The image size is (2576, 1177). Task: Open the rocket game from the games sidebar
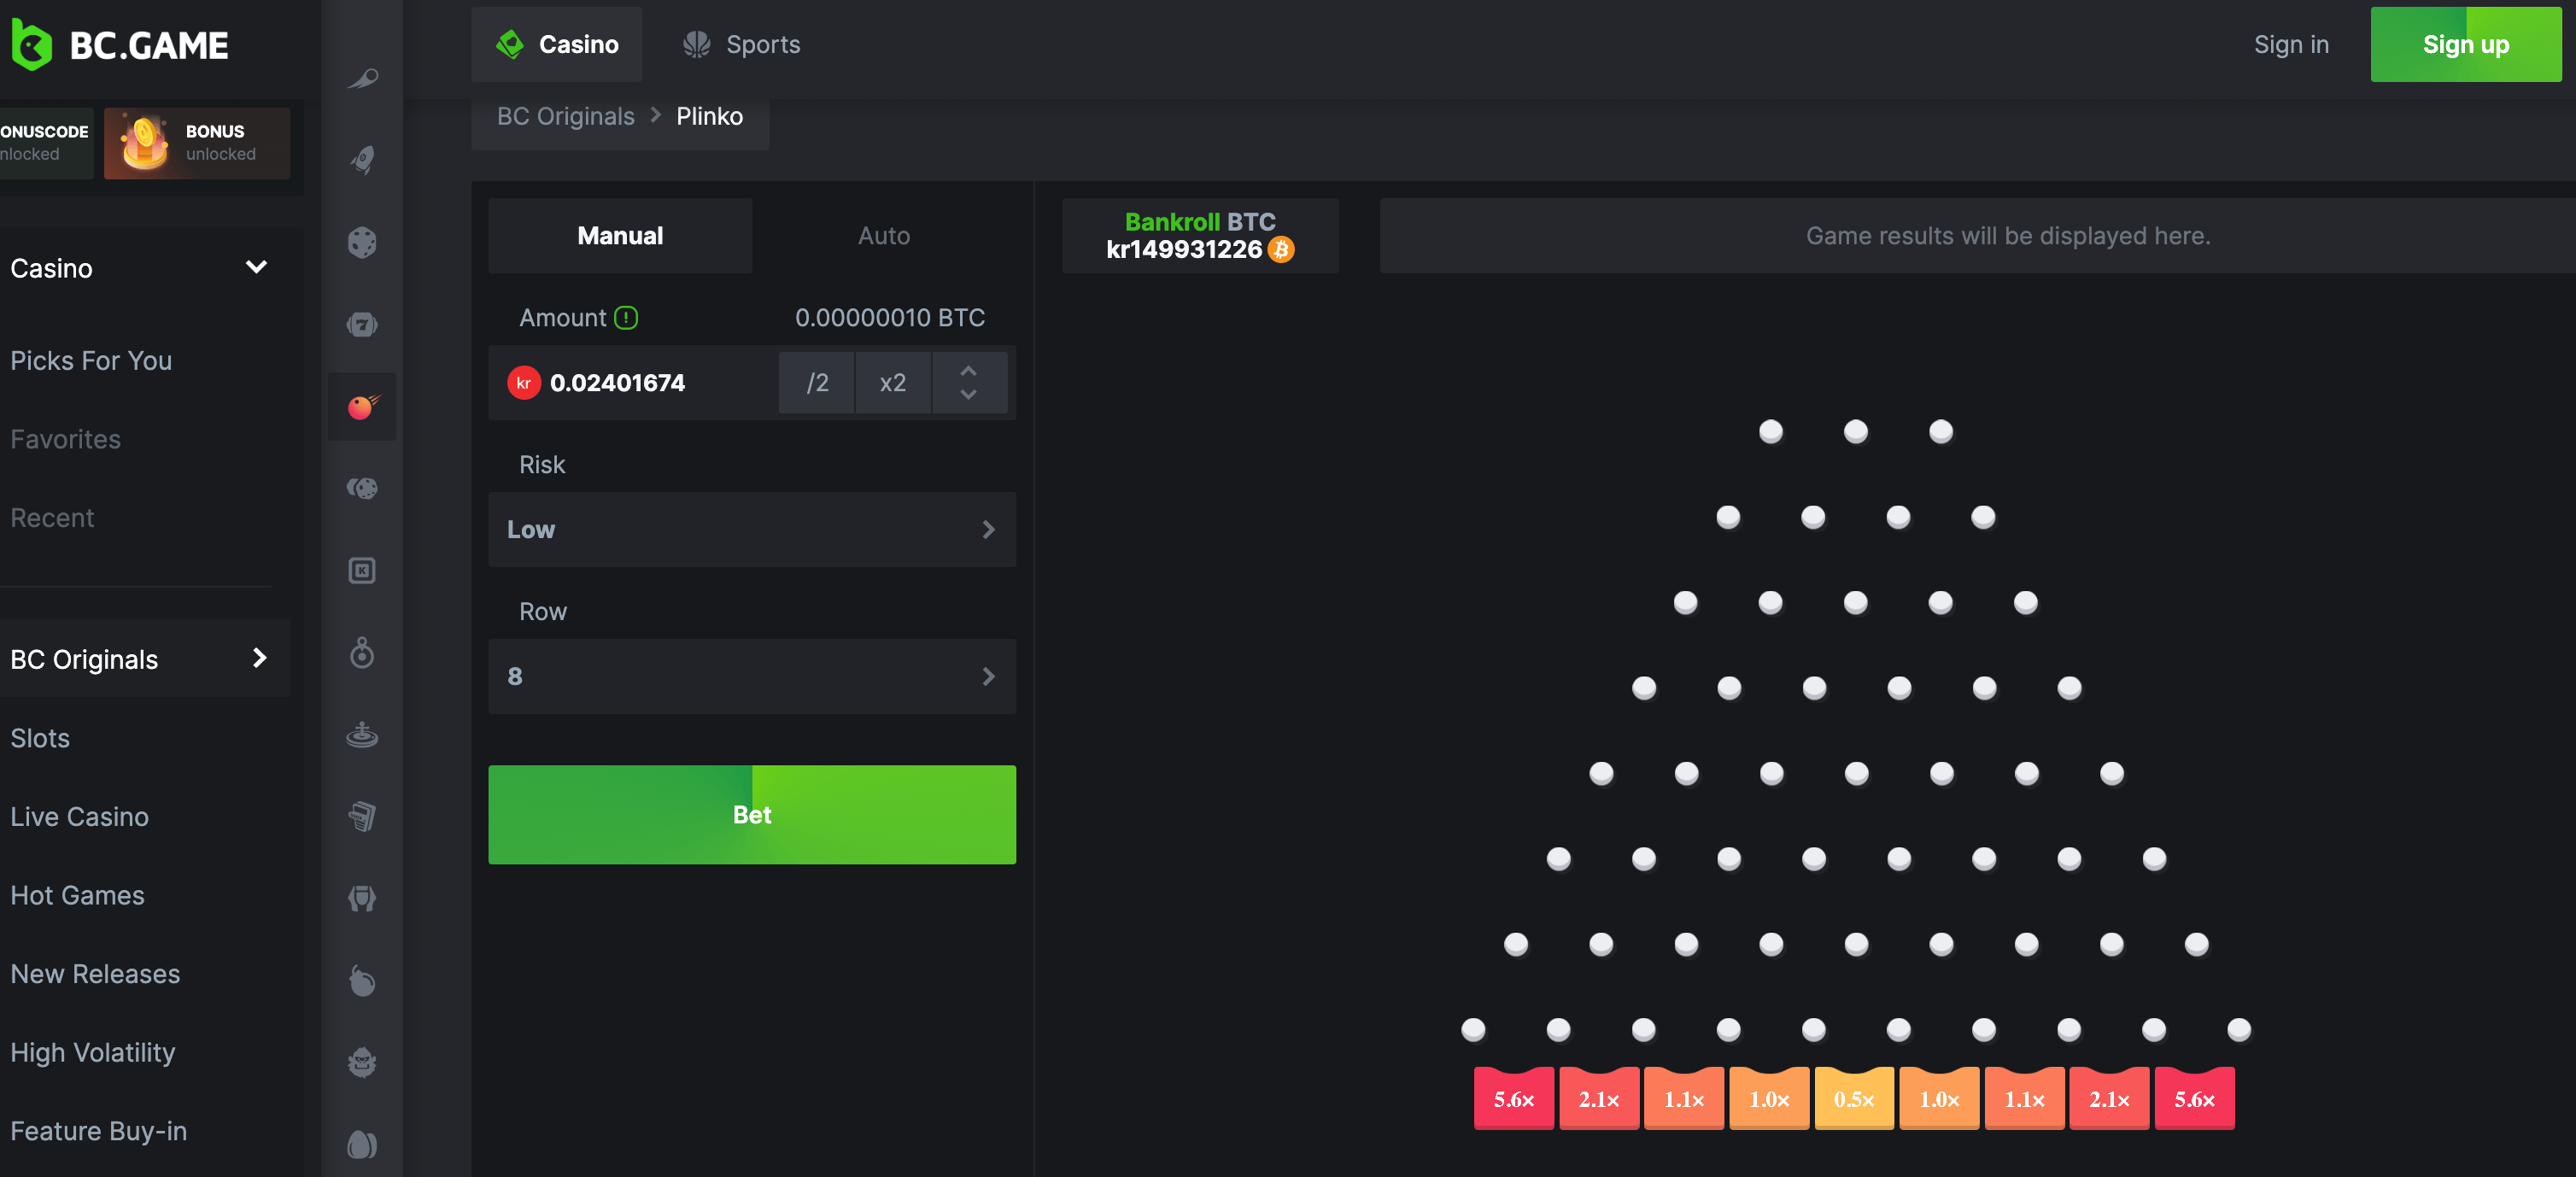[x=362, y=160]
